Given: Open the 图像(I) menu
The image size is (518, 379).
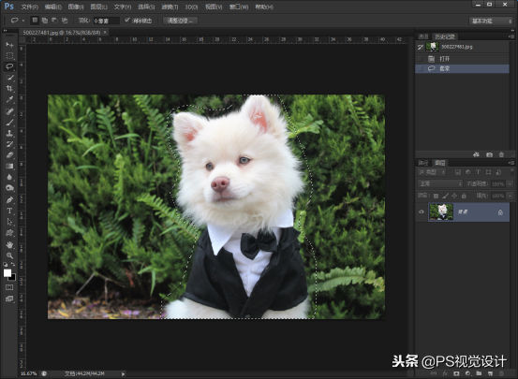Looking at the screenshot, I should [x=76, y=7].
